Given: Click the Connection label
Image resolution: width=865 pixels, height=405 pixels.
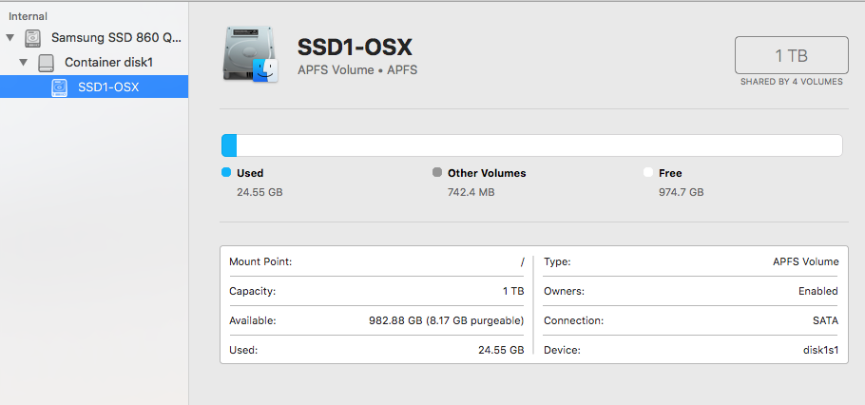Looking at the screenshot, I should click(x=573, y=320).
